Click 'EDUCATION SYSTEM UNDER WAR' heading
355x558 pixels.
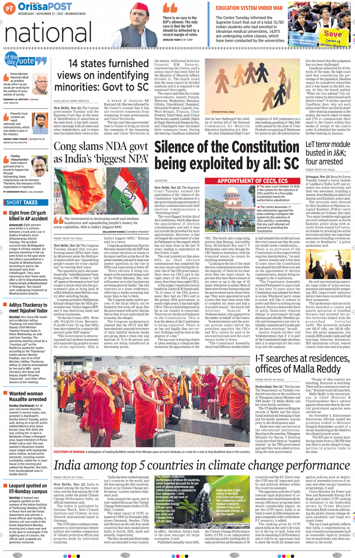point(249,8)
